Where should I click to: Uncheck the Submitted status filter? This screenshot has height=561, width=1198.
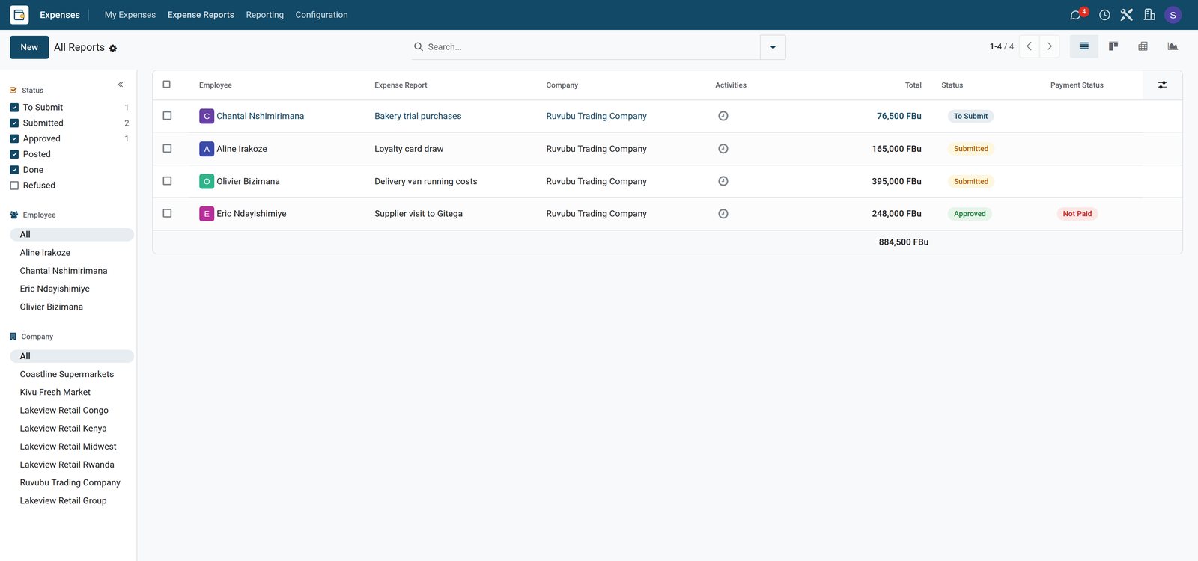click(14, 123)
